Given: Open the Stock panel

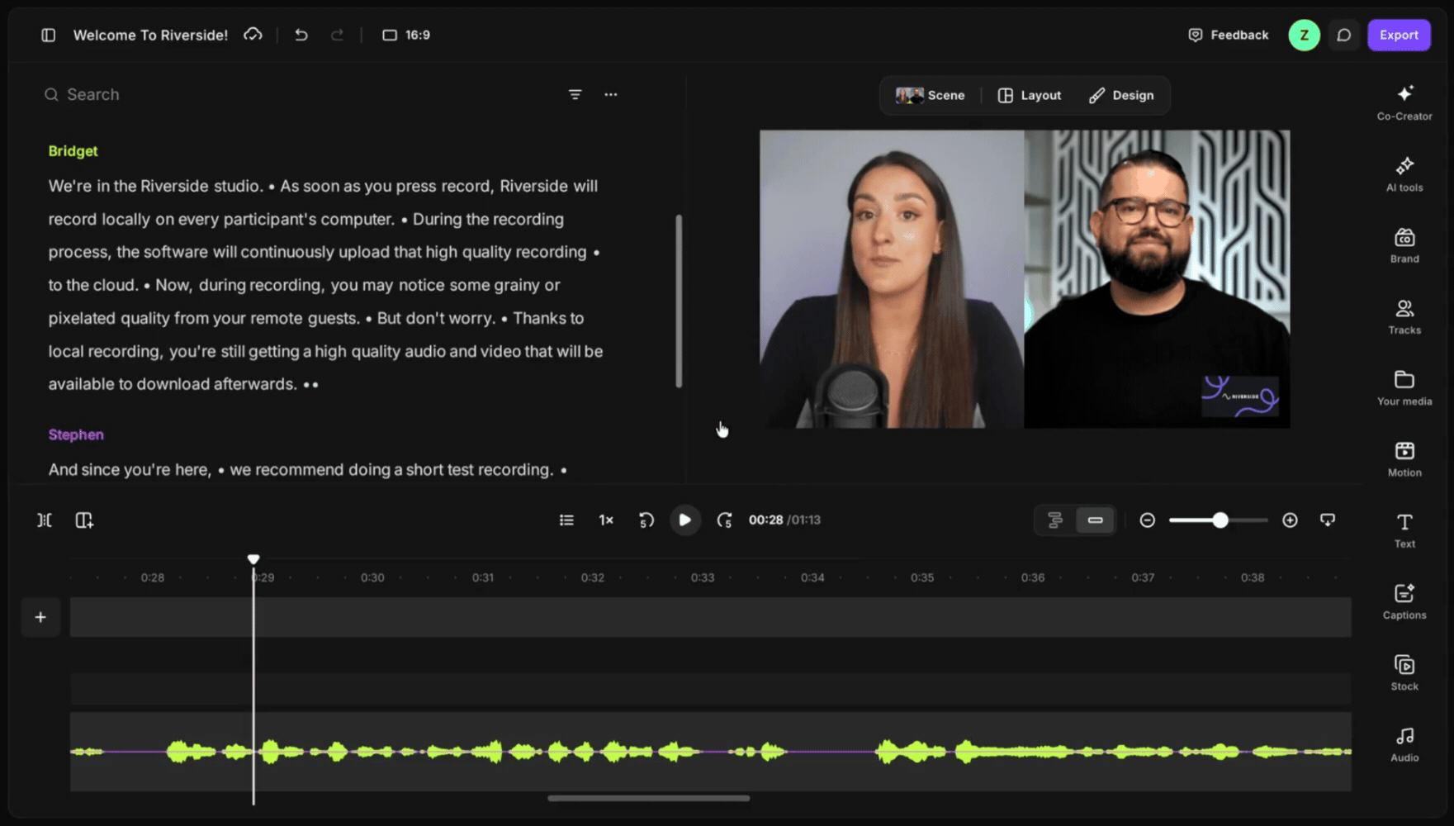Looking at the screenshot, I should pos(1404,672).
